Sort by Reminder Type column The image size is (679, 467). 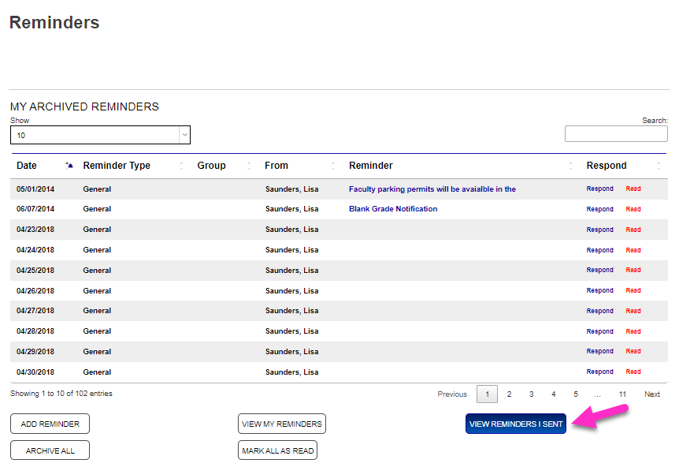pos(117,166)
